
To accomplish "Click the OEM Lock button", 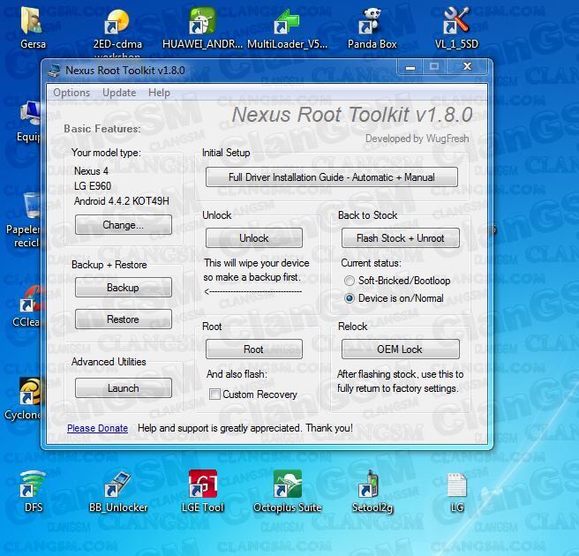I will 401,349.
